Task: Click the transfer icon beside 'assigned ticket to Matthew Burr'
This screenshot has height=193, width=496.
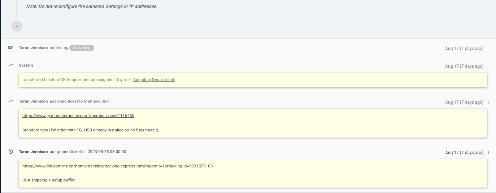Action: [x=10, y=101]
